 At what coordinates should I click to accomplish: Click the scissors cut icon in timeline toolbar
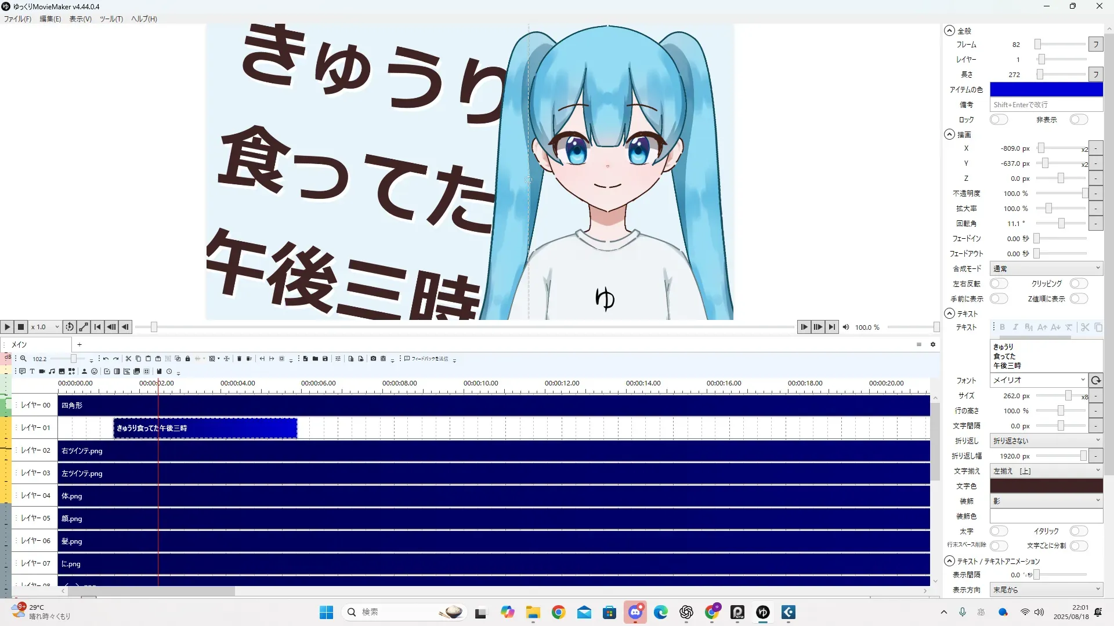(128, 359)
